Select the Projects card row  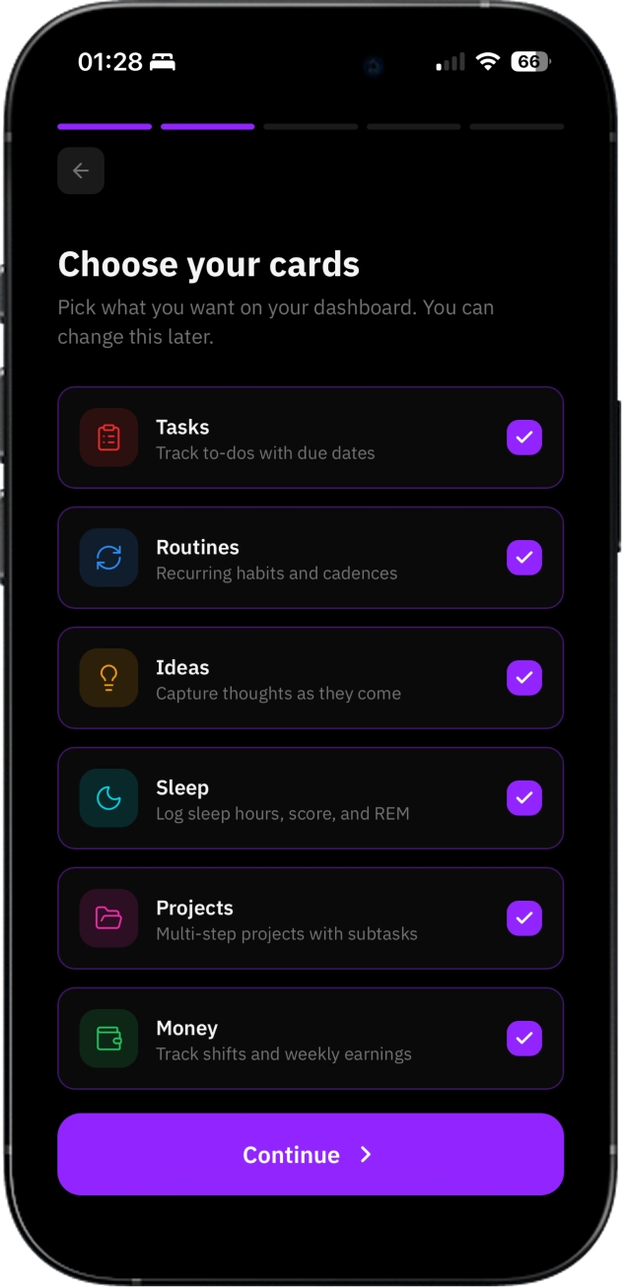tap(311, 918)
